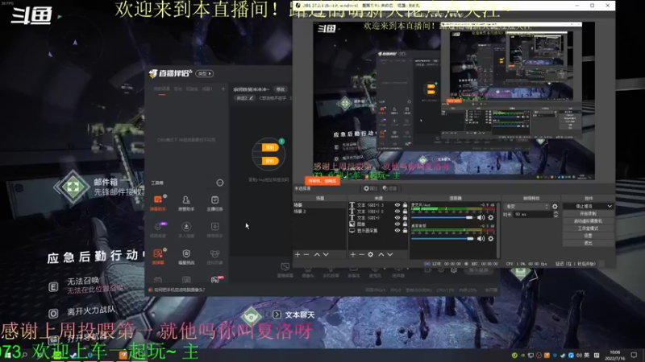The width and height of the screenshot is (645, 362).
Task: Open 福星挑战 tool in streaming companion
Action: tap(186, 257)
